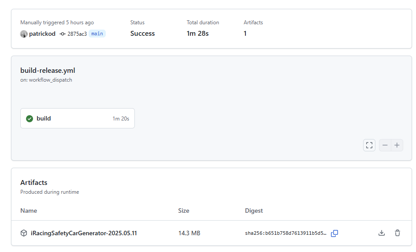
Task: Click the truncated sha256 digest text
Action: pos(286,233)
